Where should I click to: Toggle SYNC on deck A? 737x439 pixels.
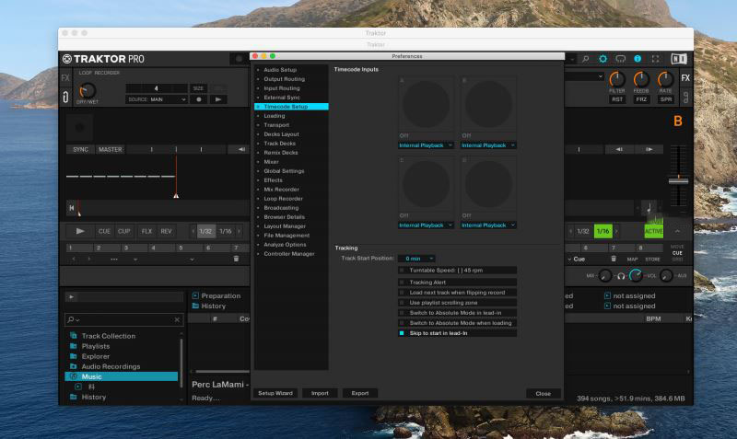tap(80, 149)
